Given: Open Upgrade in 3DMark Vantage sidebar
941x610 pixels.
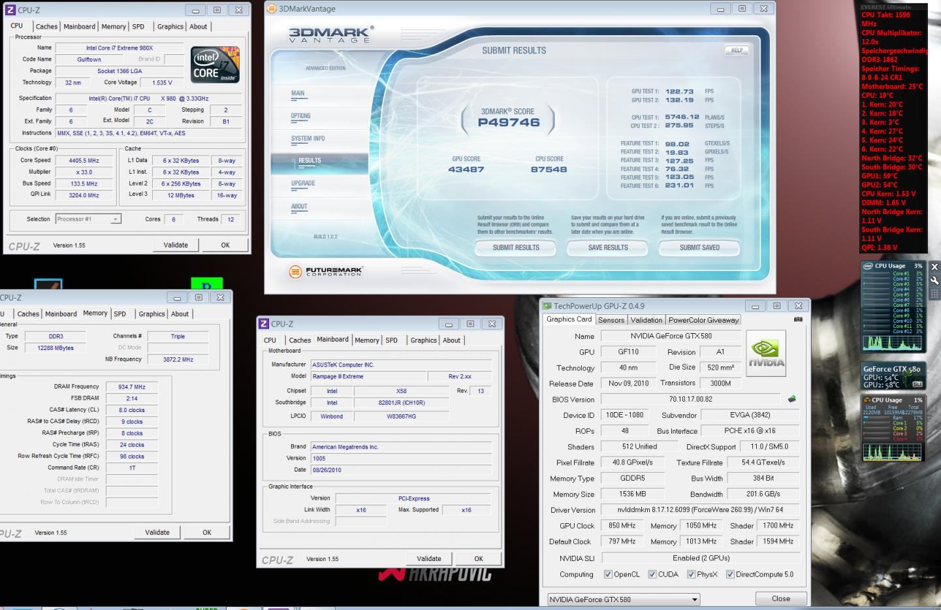Looking at the screenshot, I should 303,184.
